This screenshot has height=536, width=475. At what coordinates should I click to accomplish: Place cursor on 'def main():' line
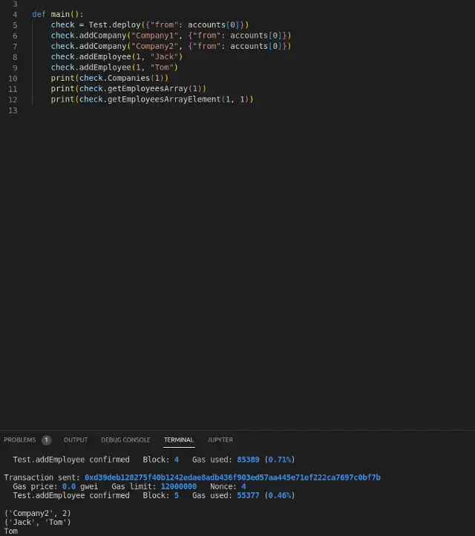coord(57,14)
